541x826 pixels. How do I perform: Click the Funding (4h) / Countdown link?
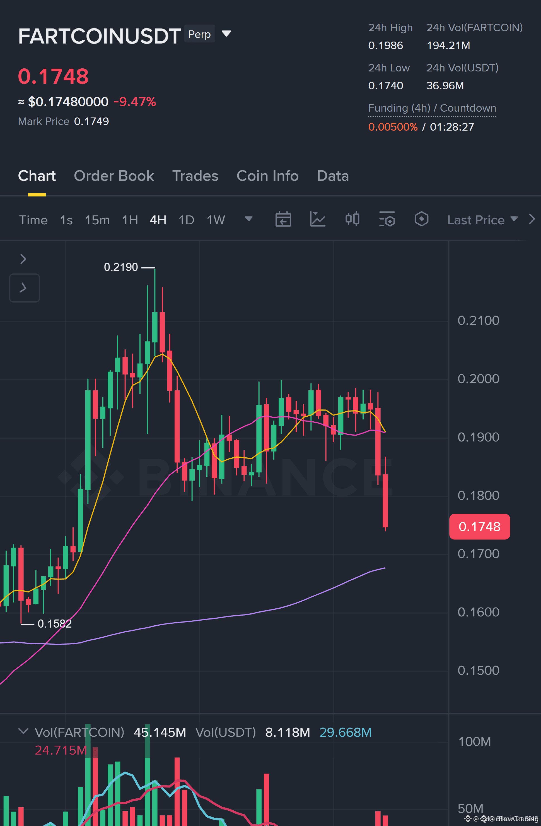click(432, 108)
